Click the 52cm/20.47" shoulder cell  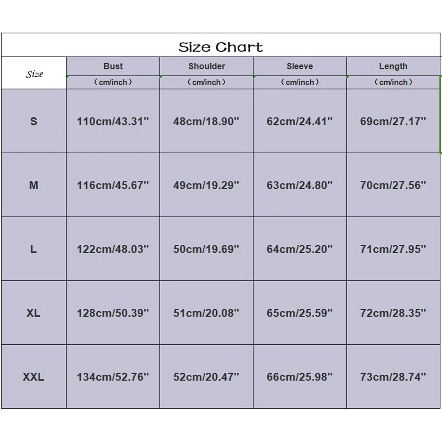[206, 377]
